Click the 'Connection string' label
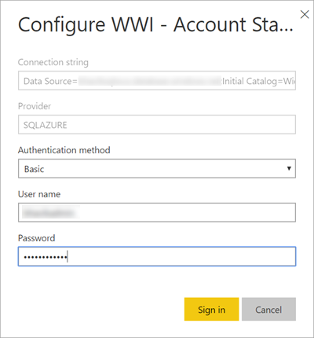The height and width of the screenshot is (338, 314). pyautogui.click(x=53, y=62)
